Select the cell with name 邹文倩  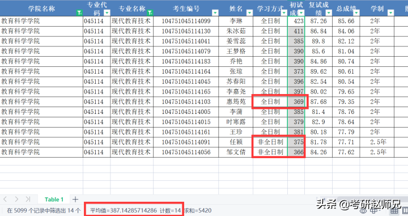(236, 153)
